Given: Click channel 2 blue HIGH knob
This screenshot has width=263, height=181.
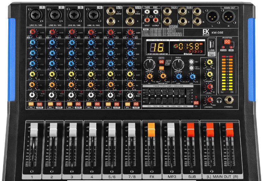Looking at the screenshot, I should (x=52, y=43).
